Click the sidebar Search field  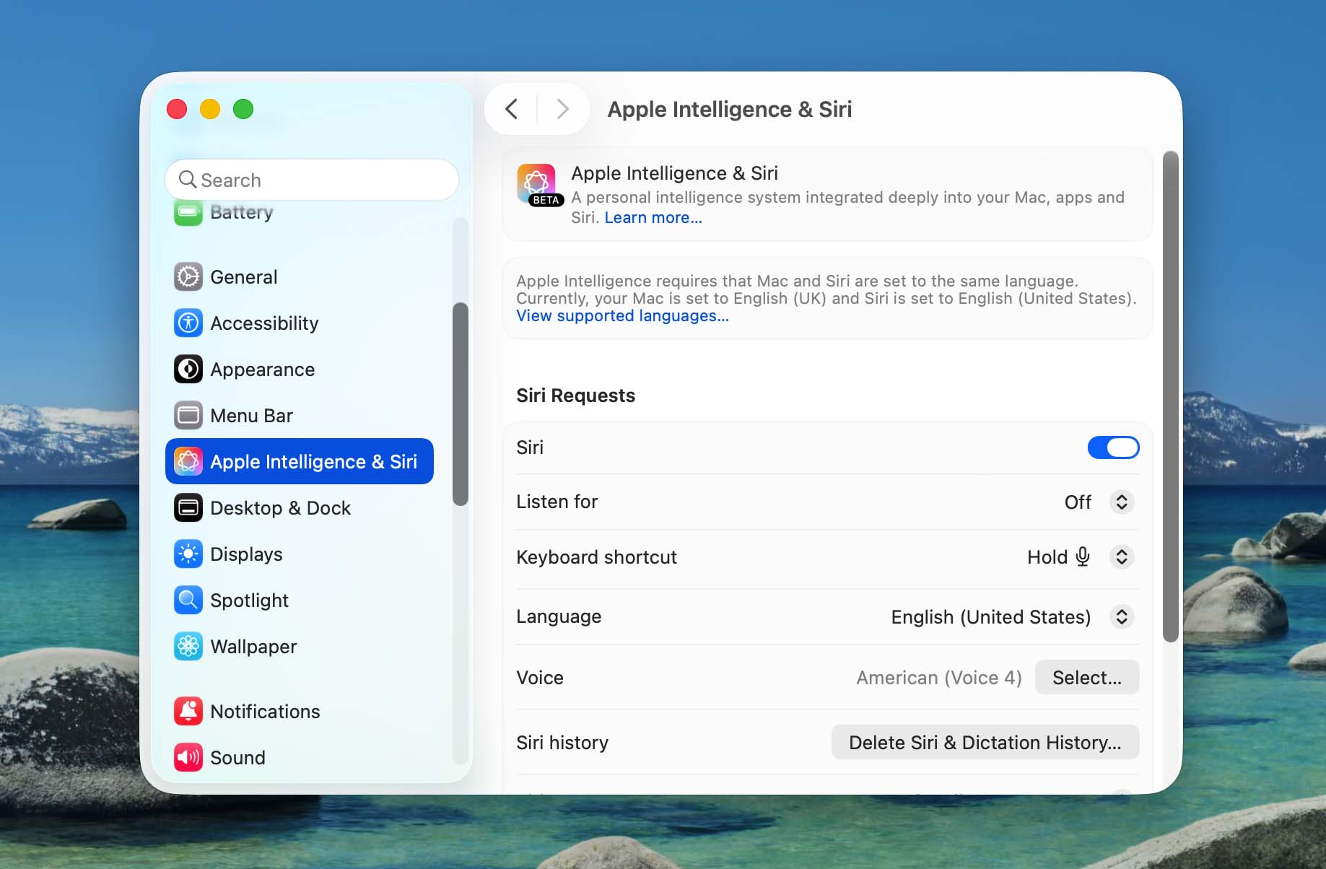click(312, 180)
